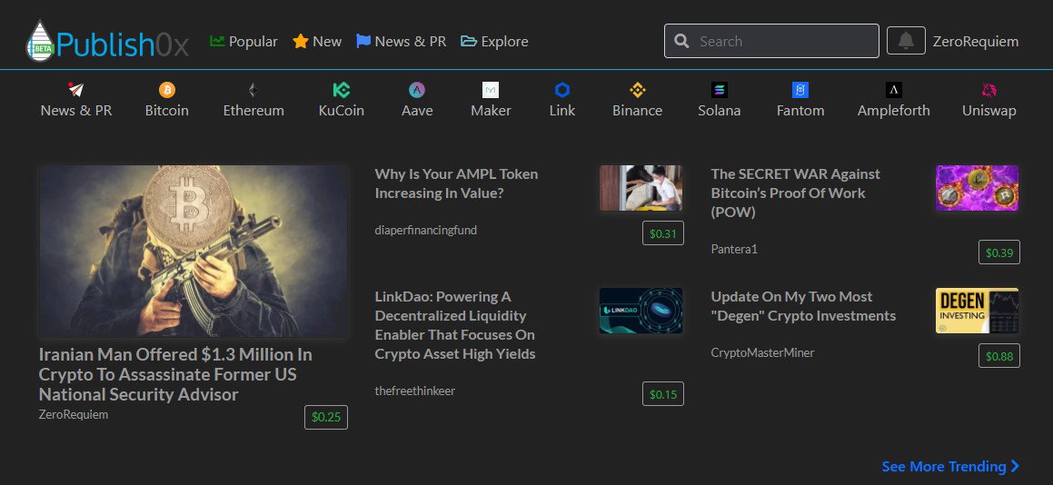Select the Binance category label
The height and width of the screenshot is (485, 1053).
[637, 111]
